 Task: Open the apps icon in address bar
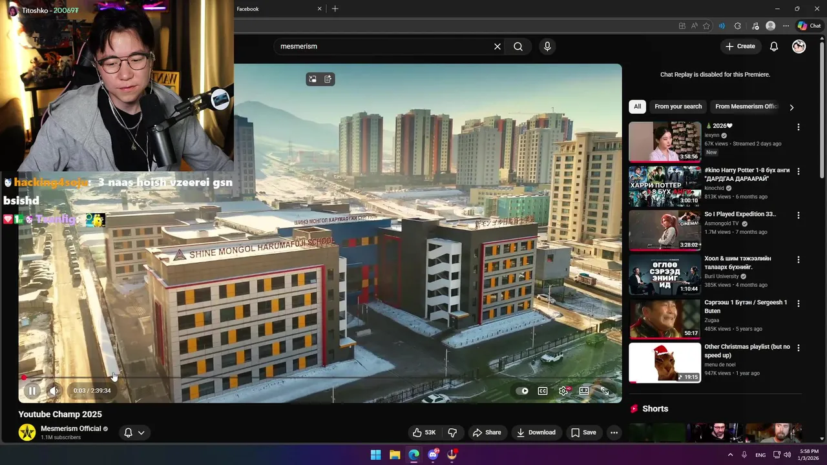click(682, 26)
